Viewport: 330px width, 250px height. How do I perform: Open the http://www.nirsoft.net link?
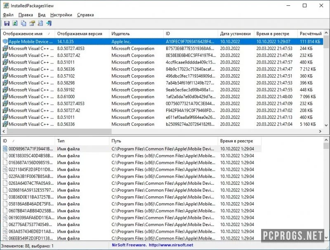tap(171, 245)
